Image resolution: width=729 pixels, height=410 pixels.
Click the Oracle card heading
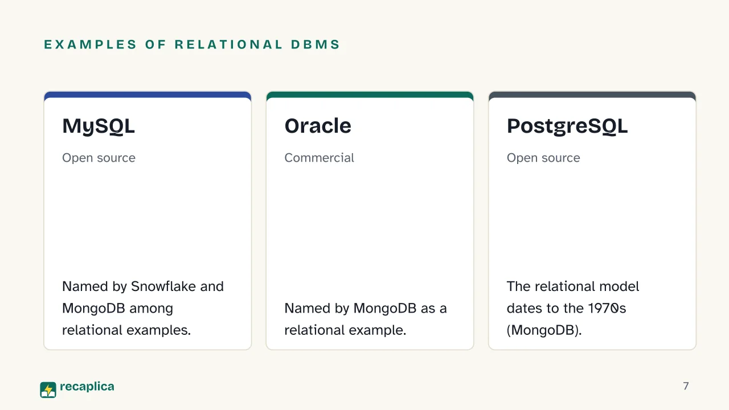point(318,126)
